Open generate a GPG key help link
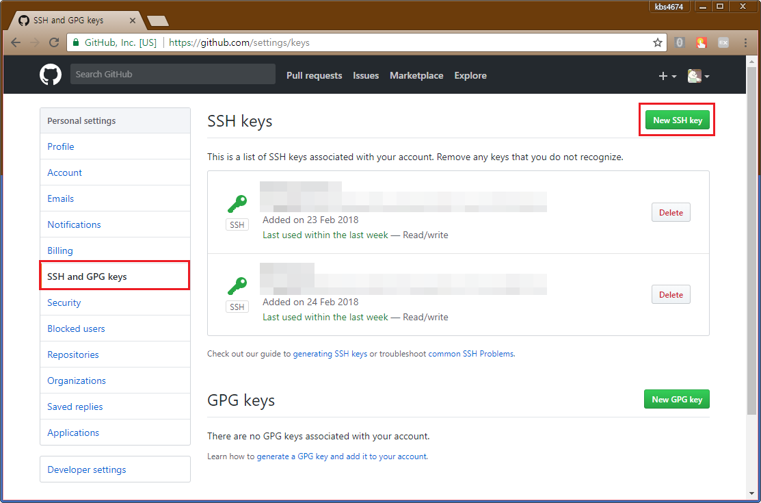The height and width of the screenshot is (503, 761). click(342, 456)
